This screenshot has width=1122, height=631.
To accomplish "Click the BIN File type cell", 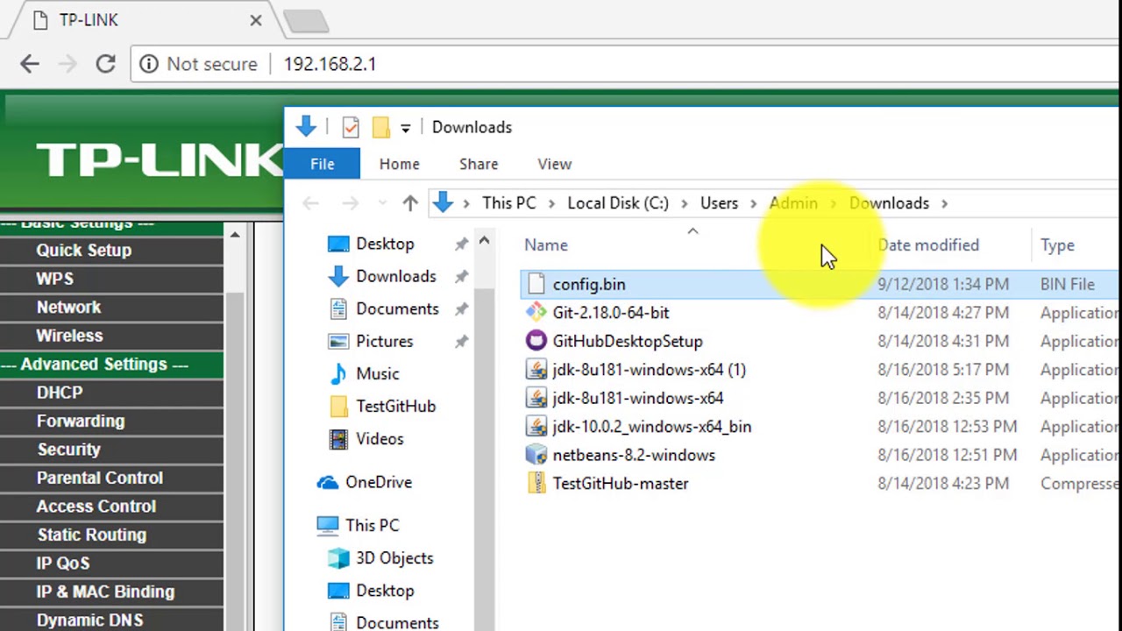I will pos(1067,284).
